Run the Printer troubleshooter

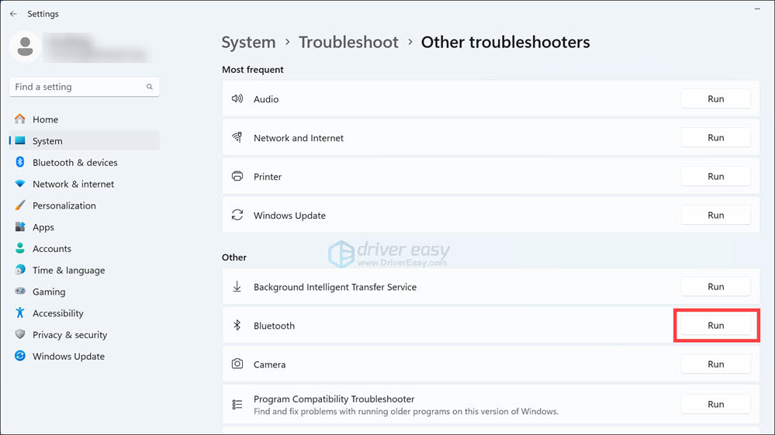[715, 177]
